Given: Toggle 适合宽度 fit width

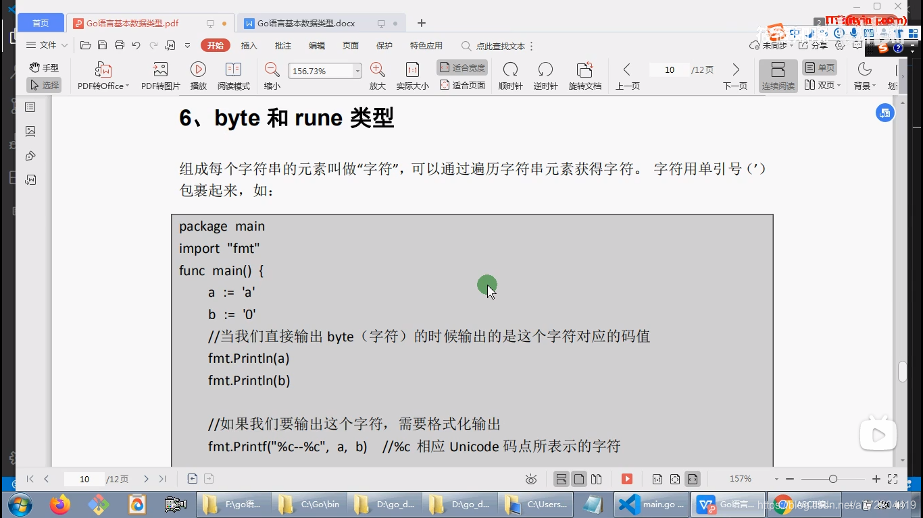Looking at the screenshot, I should tap(462, 67).
